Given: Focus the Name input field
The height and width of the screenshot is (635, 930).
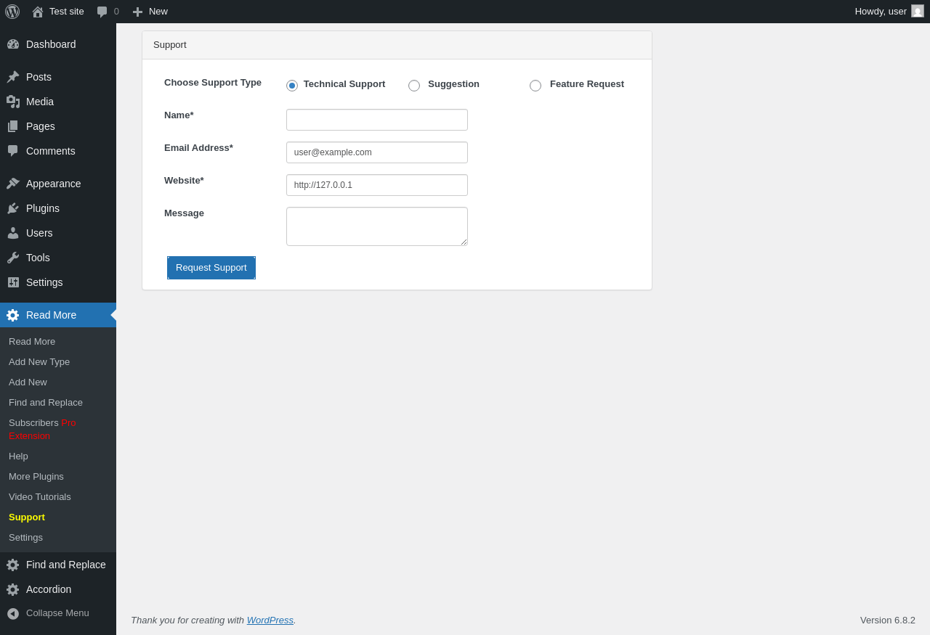Looking at the screenshot, I should [377, 120].
